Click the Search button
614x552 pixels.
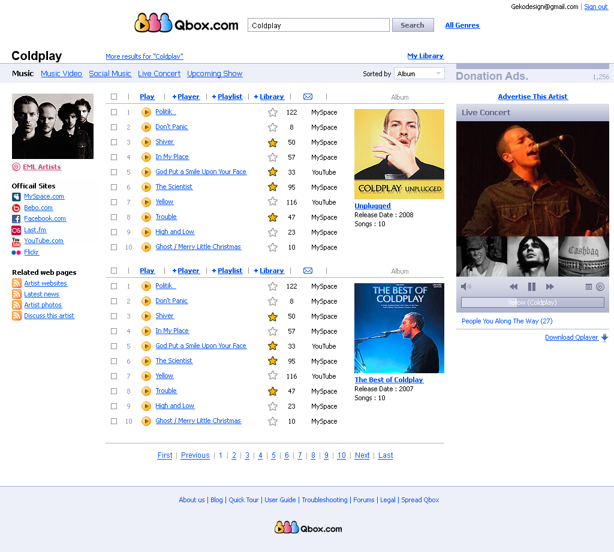coord(413,25)
